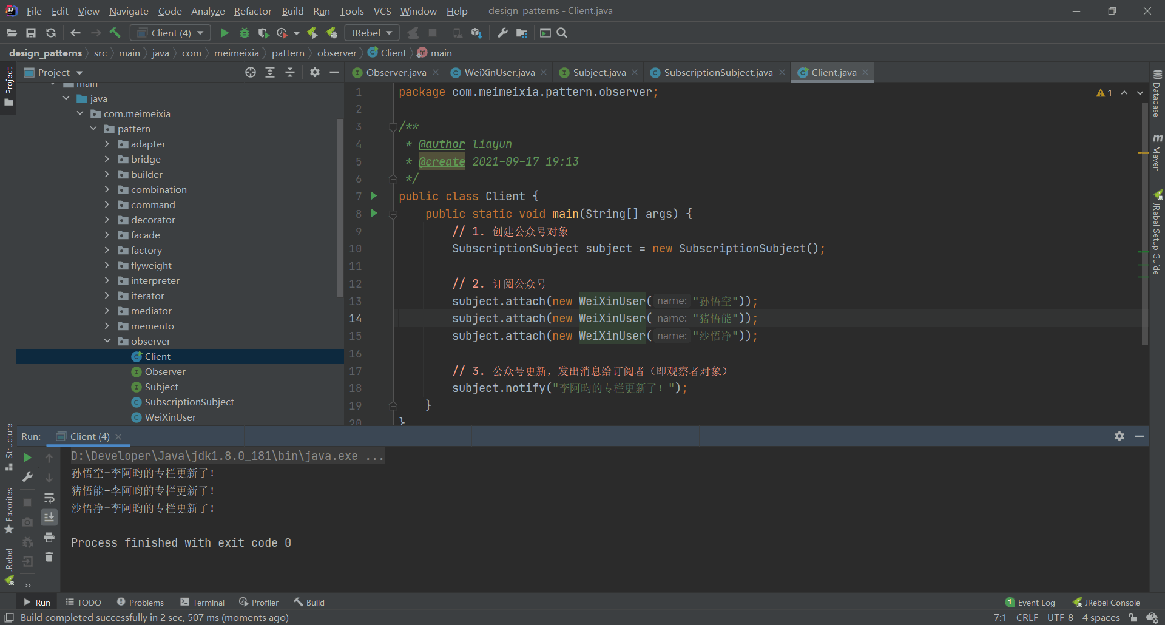Toggle the Structure side panel
The height and width of the screenshot is (625, 1165).
pos(8,447)
